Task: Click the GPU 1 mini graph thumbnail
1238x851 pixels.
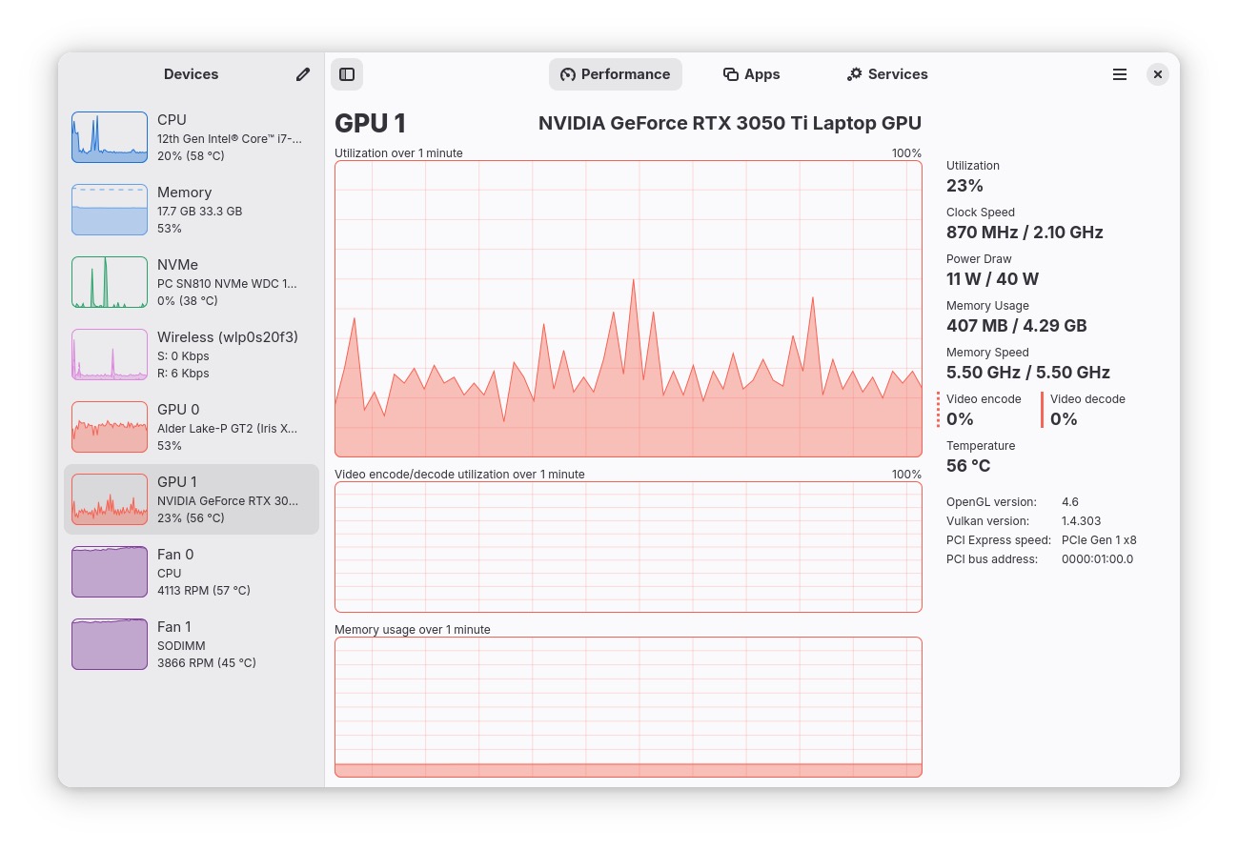Action: [110, 499]
